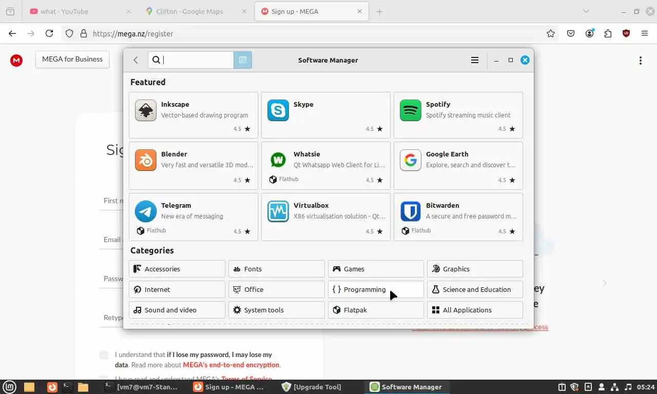Switch to the what - YouTube tab
This screenshot has width=657, height=394.
80,11
